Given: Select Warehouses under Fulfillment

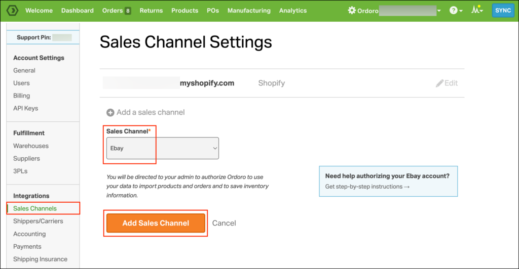Looking at the screenshot, I should (x=31, y=146).
